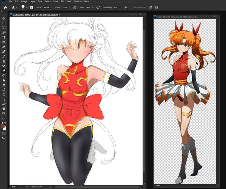Select the Hand tool
Viewport: 226px width, 189px height.
click(4, 109)
